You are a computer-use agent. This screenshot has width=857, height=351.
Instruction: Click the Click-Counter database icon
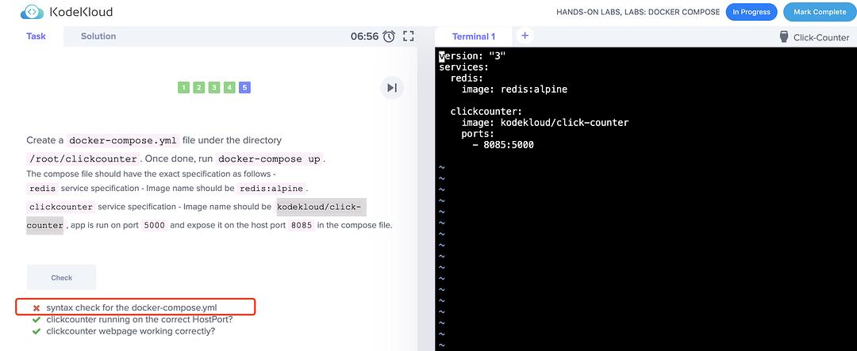pos(784,37)
